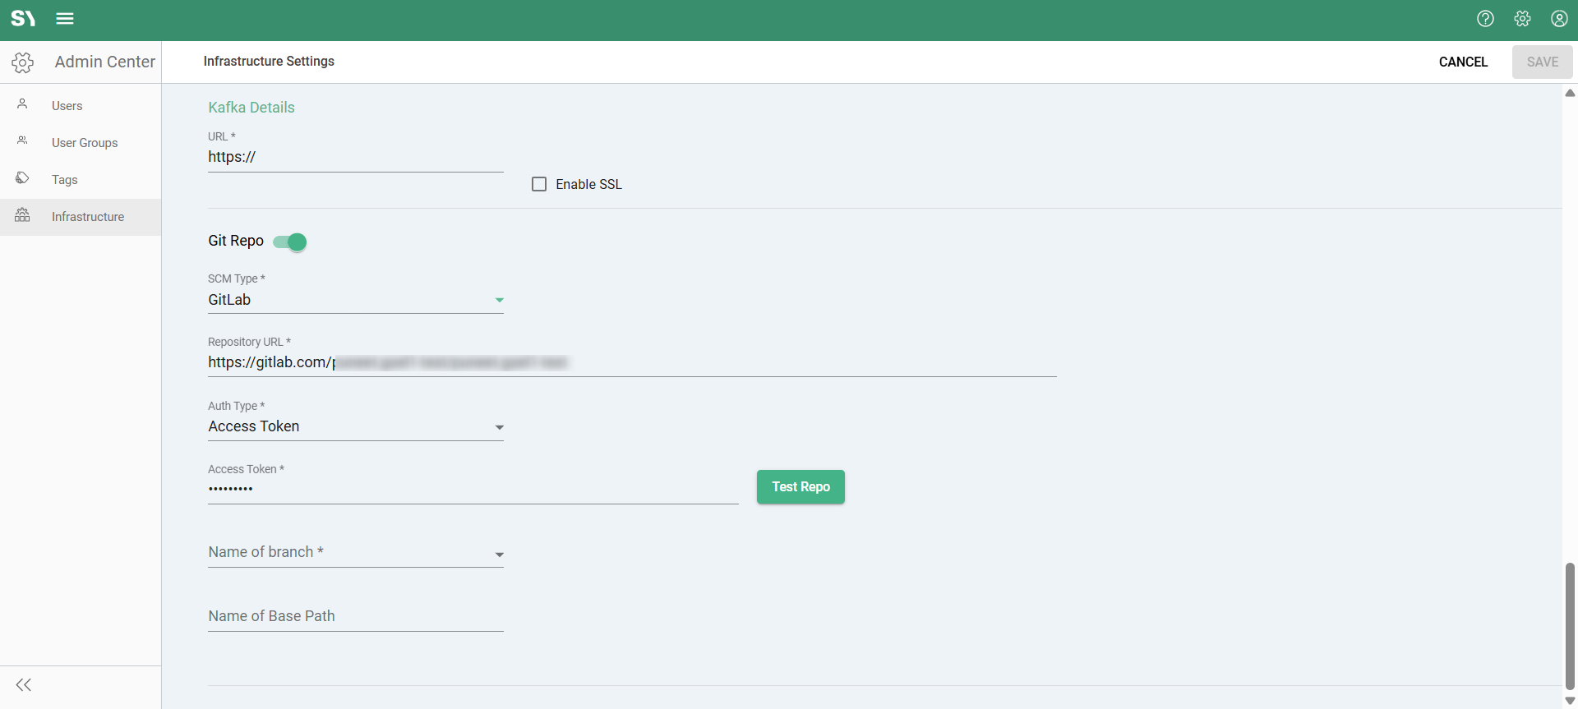Open the Name of branch dropdown
Viewport: 1578px width, 709px height.
355,553
